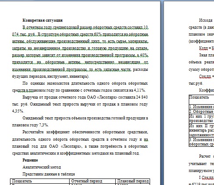This screenshot has height=185, width=214.
Task: Click the "Плановый период" table header
Action: tap(133, 181)
